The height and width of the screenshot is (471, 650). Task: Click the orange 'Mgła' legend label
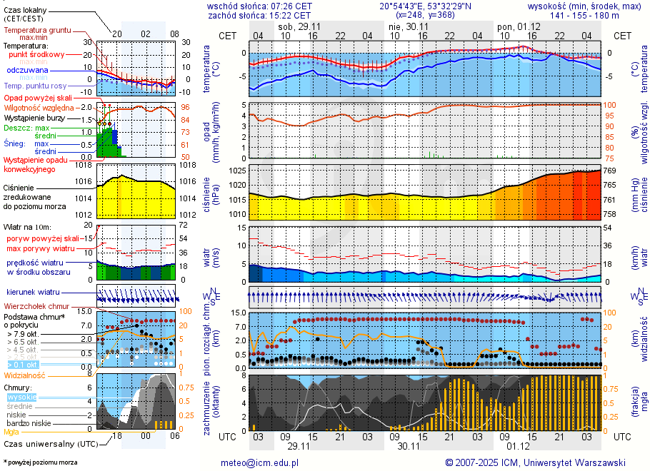coord(11,432)
